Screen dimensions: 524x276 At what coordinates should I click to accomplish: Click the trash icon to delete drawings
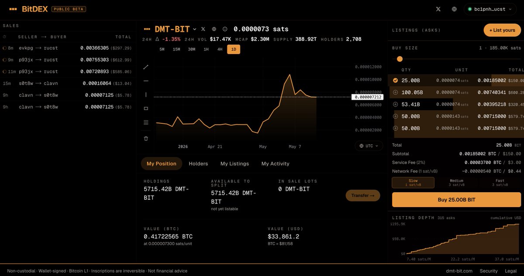click(x=146, y=138)
